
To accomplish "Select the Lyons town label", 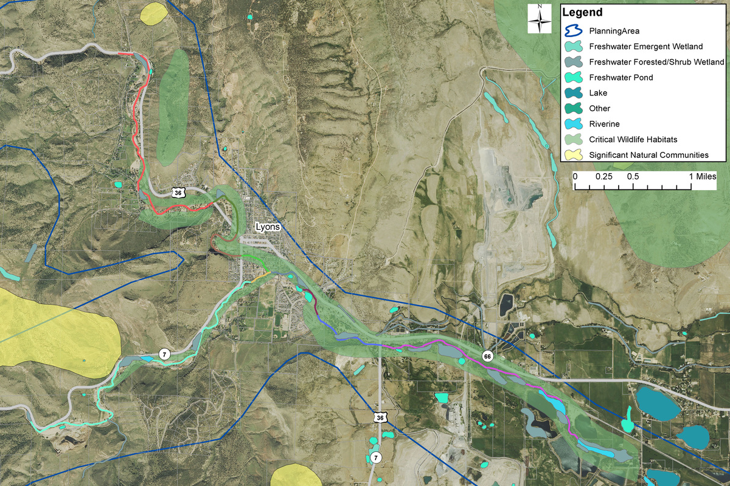I will point(268,226).
